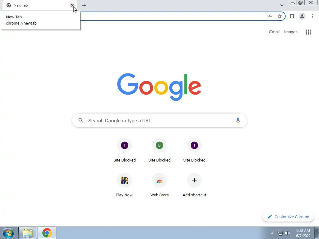Click the Chrome taskbar icon
Image resolution: width=319 pixels, height=239 pixels.
click(47, 233)
